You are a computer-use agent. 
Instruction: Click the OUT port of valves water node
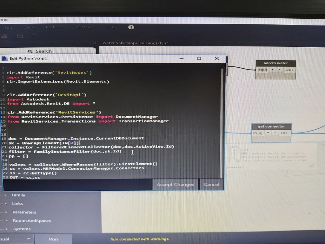point(289,70)
